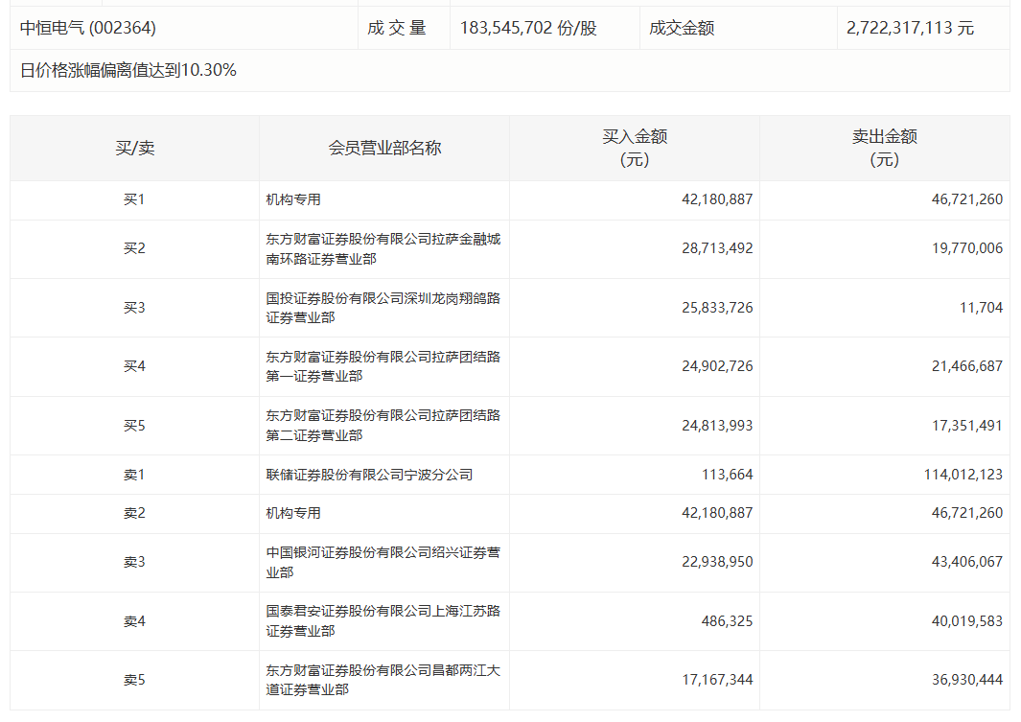
Task: Click the 会员营业部名称 column header
Action: coord(384,148)
